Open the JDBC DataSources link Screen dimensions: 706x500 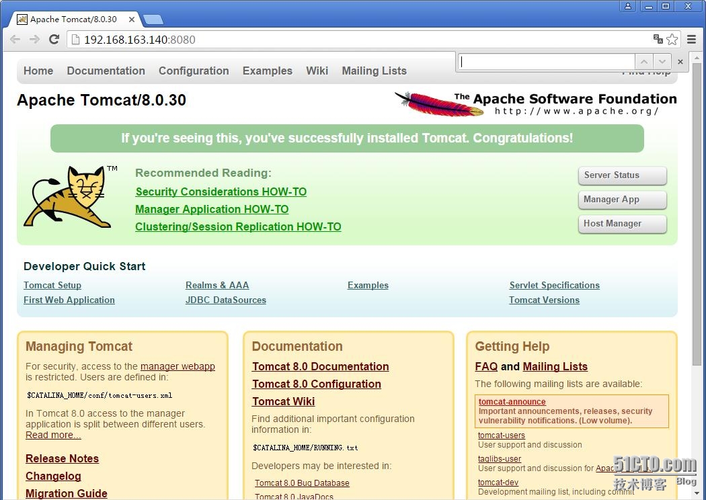(x=225, y=300)
